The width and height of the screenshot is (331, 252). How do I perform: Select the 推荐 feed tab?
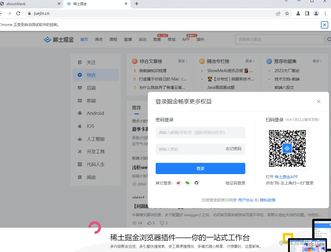coord(136,108)
